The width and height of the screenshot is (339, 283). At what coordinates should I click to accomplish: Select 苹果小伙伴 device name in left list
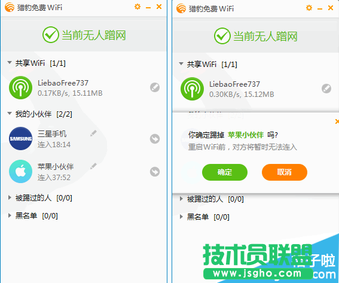[56, 166]
